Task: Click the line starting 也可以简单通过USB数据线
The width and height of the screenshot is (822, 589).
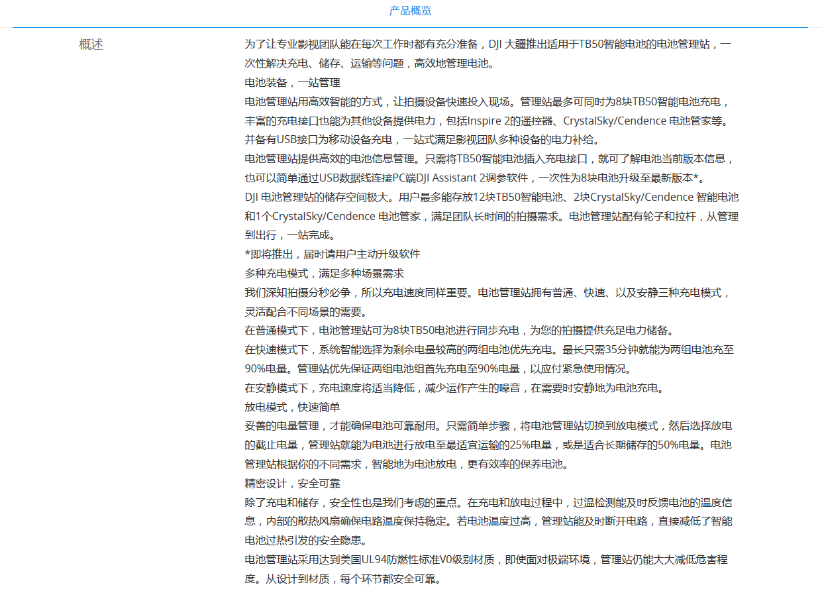Action: [x=474, y=178]
